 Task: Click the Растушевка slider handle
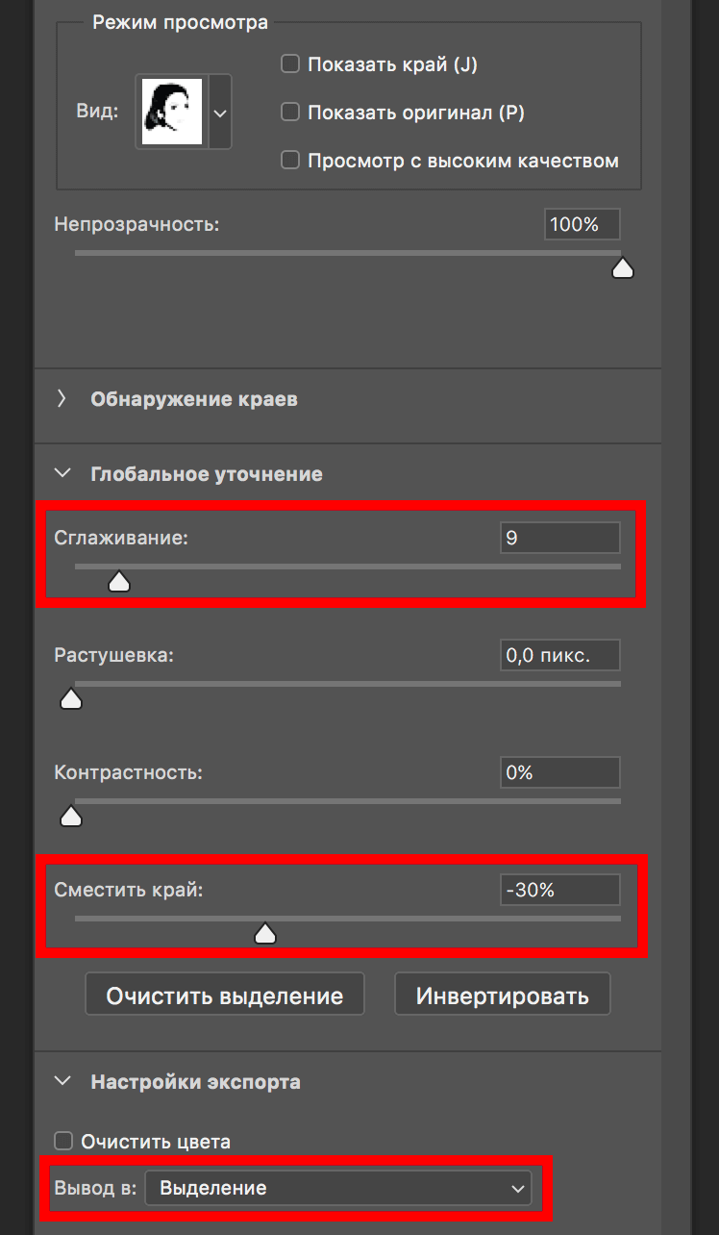click(x=71, y=698)
